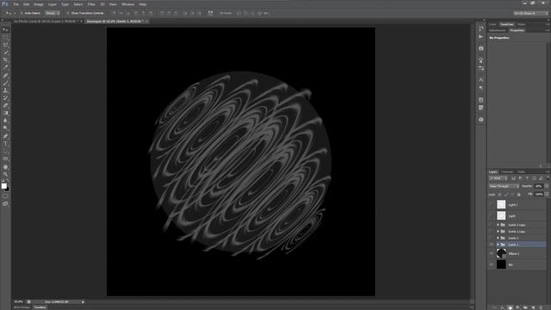
Task: Select the Spot Healing Brush tool
Action: (x=5, y=75)
